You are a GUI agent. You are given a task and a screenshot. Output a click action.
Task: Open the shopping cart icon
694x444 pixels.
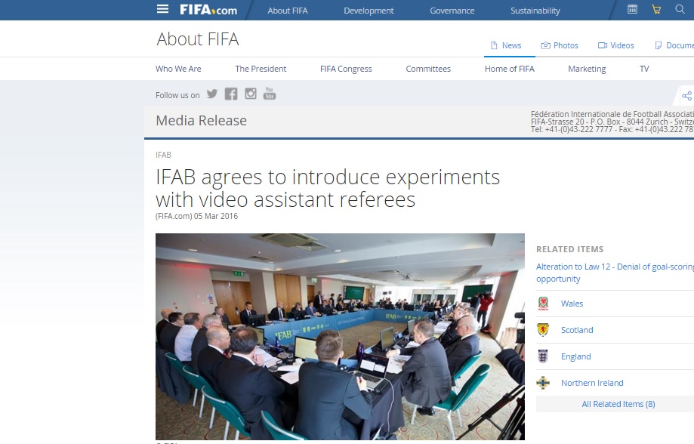click(x=656, y=9)
